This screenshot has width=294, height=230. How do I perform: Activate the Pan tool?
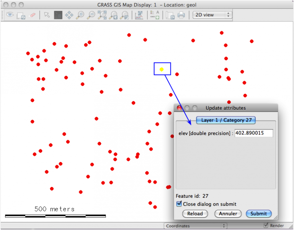point(69,15)
